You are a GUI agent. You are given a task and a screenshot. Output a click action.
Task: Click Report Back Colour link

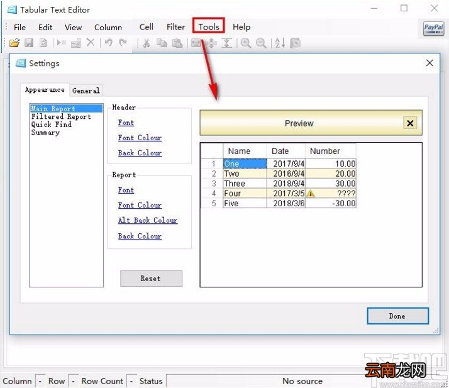(x=140, y=236)
